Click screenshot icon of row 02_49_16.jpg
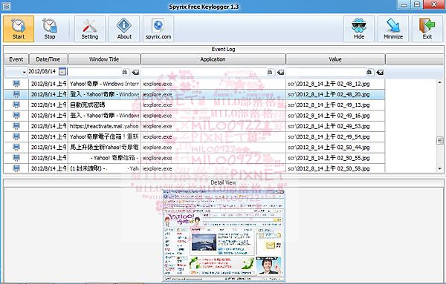The width and height of the screenshot is (446, 284). point(16,116)
